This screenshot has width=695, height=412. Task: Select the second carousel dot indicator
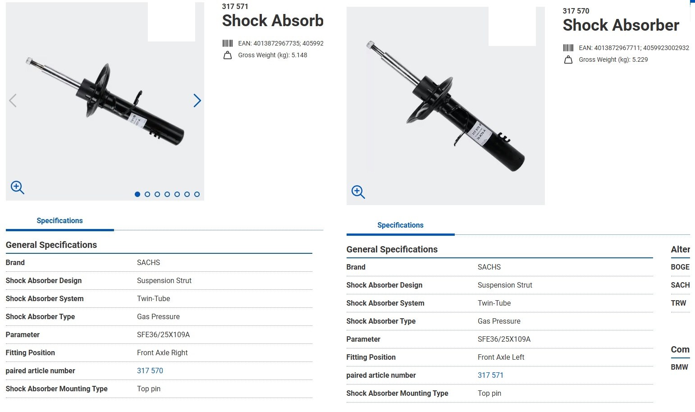point(147,194)
